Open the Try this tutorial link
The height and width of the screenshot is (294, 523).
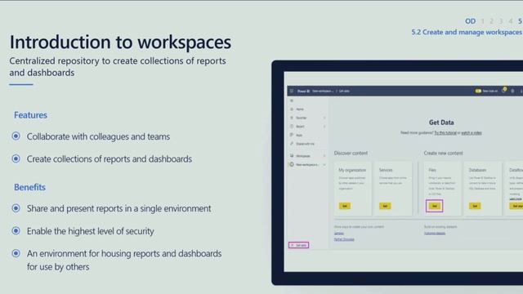point(445,132)
